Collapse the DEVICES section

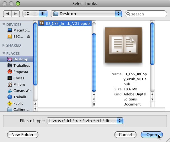coord(4,25)
